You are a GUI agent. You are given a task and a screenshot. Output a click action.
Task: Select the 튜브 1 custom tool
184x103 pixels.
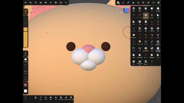click(146, 56)
